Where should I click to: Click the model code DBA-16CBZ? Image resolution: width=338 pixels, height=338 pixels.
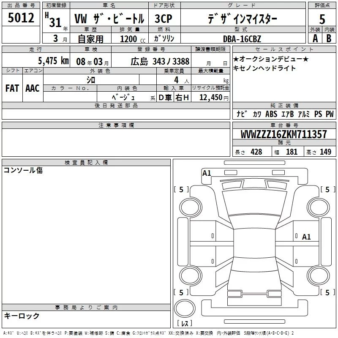(x=243, y=39)
